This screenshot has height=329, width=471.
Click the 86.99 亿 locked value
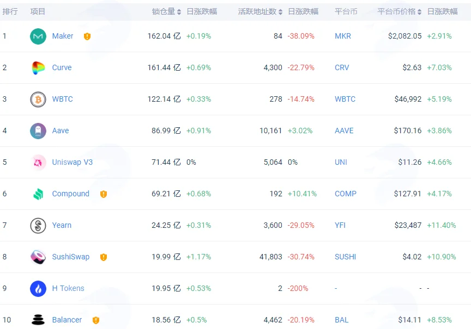(166, 131)
